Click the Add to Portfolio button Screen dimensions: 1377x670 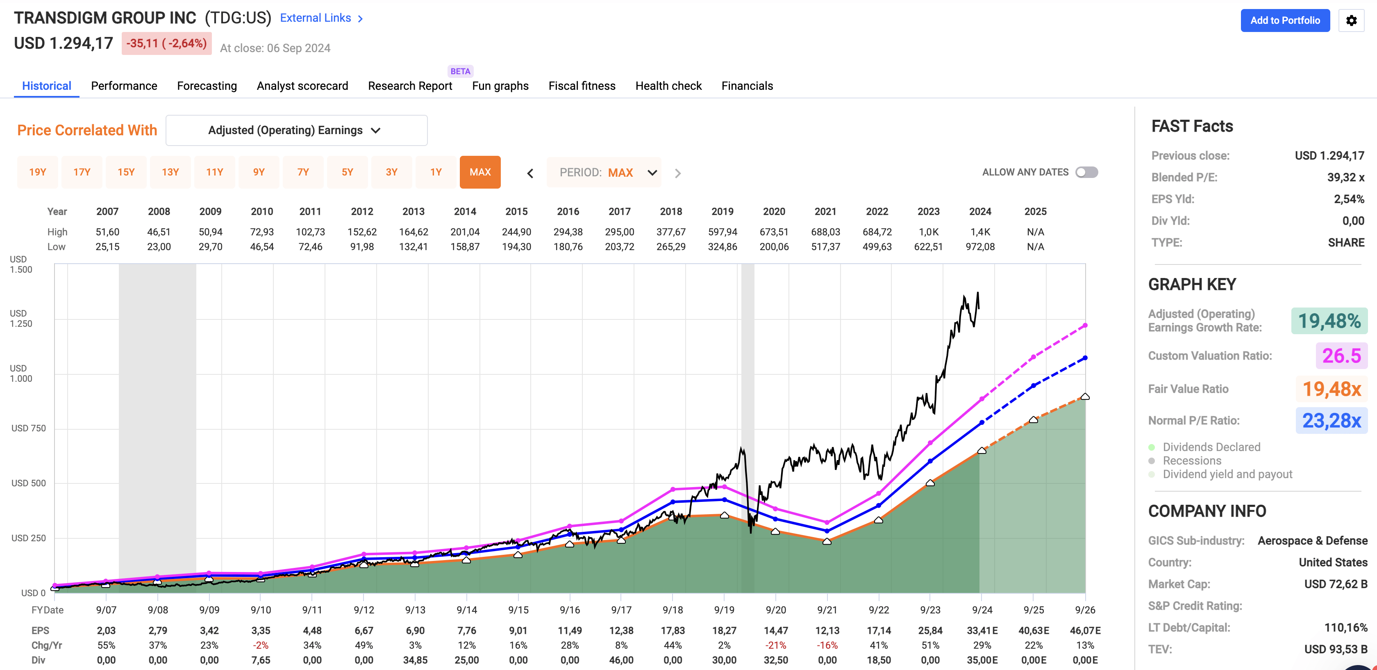click(x=1285, y=21)
